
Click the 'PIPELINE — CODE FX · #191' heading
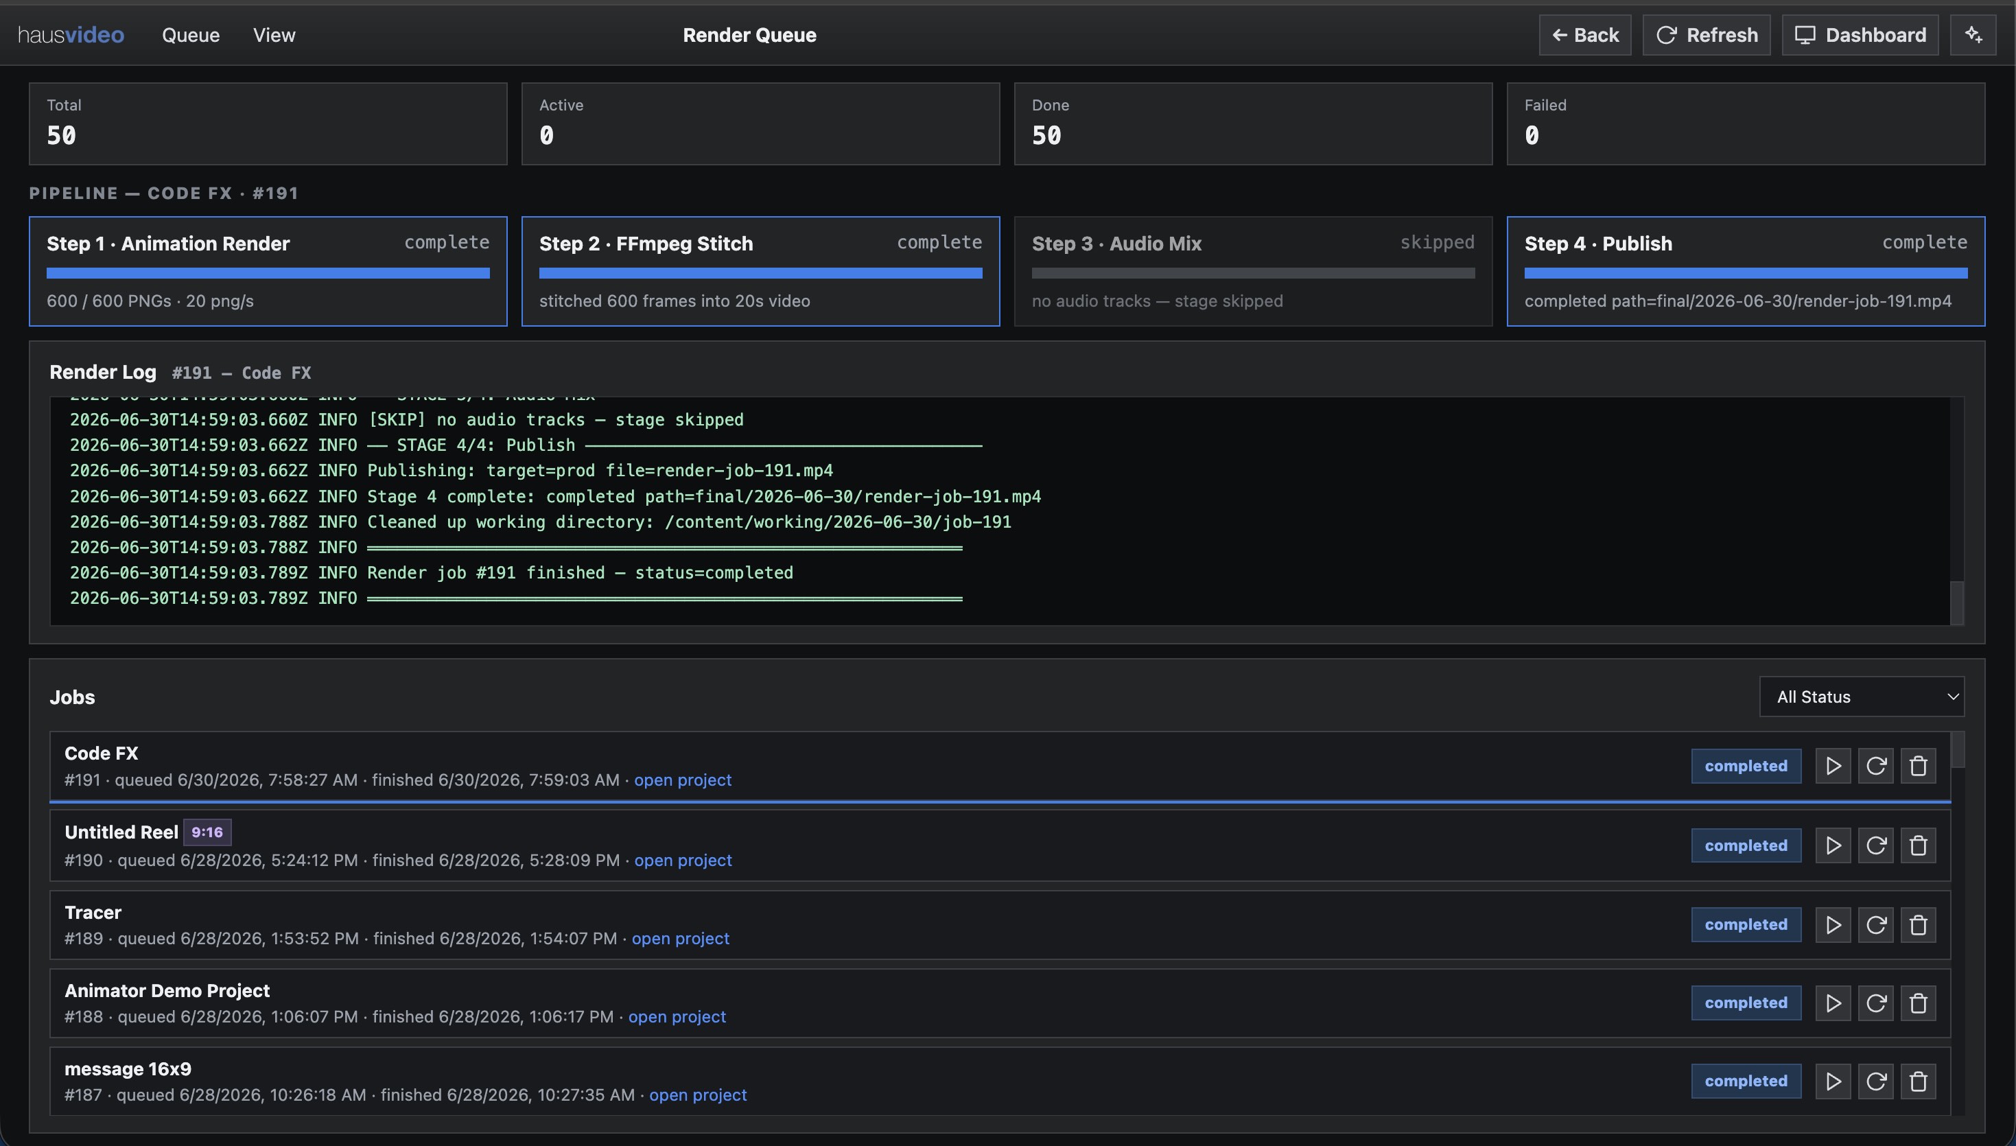(164, 194)
